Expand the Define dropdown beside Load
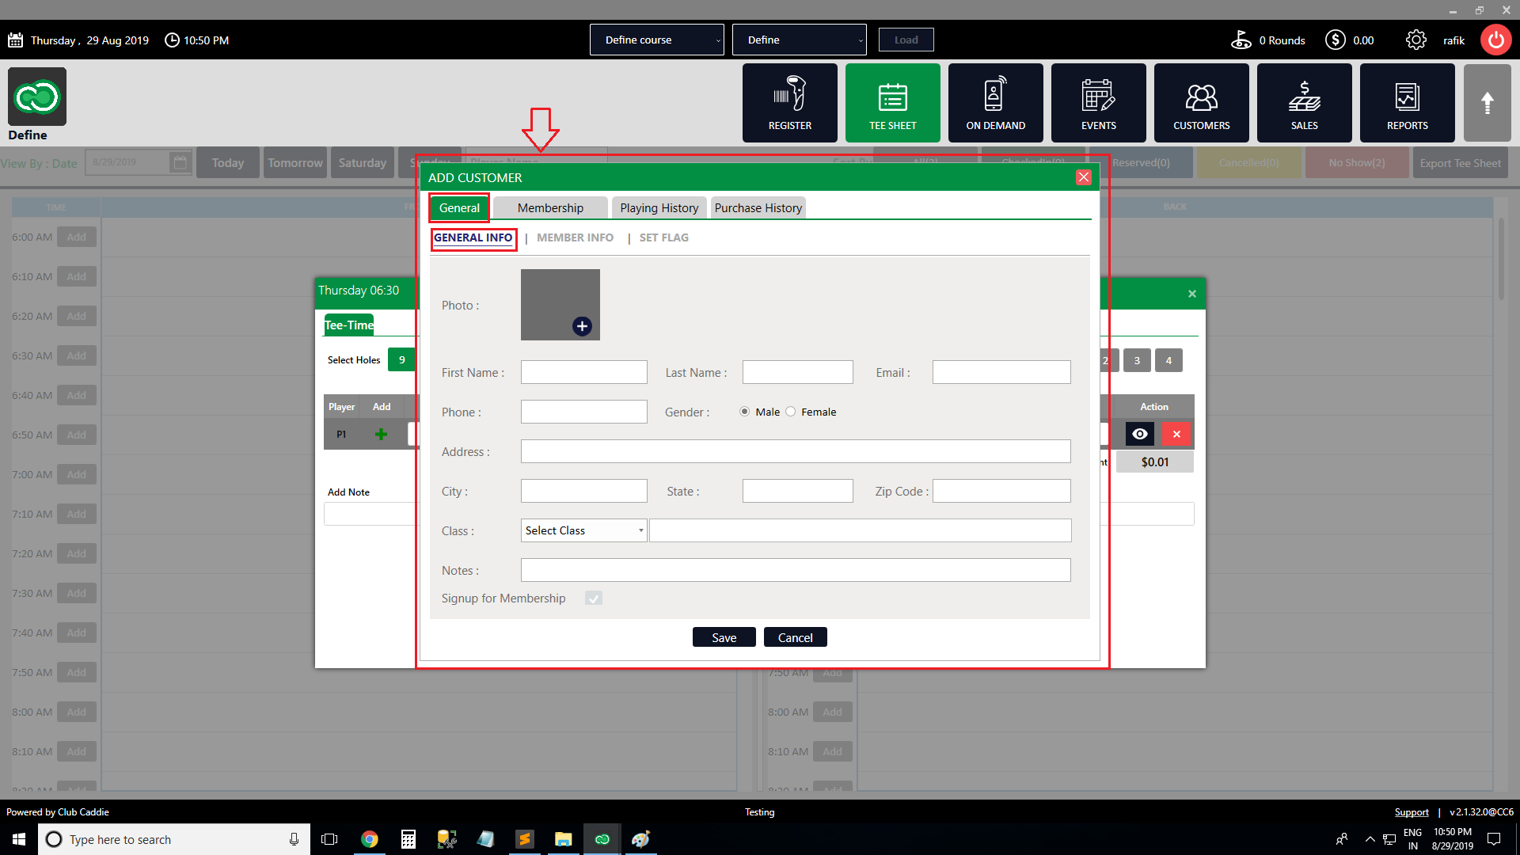The height and width of the screenshot is (855, 1520). (799, 40)
